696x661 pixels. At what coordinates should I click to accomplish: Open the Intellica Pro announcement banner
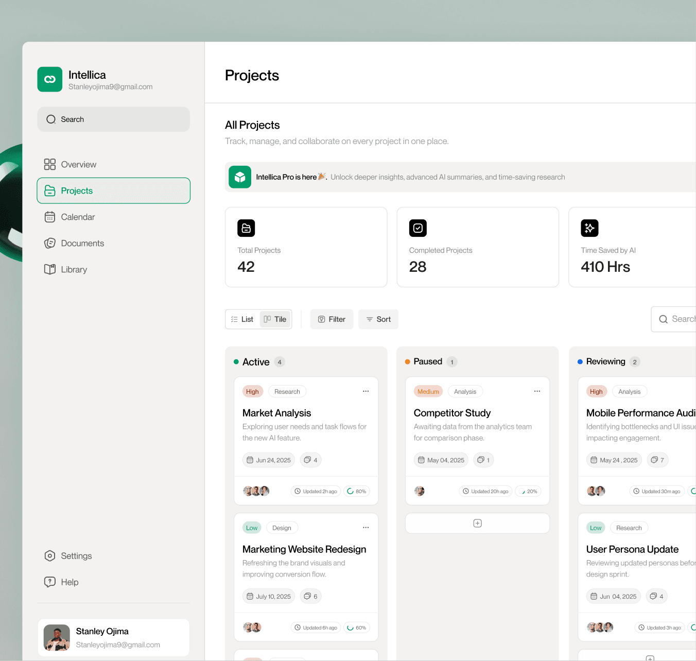point(460,177)
